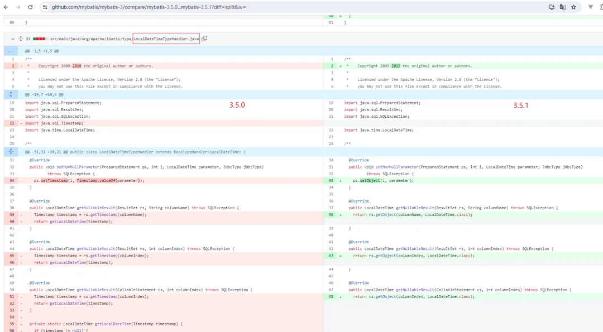Click the bookmark star in the address bar
Screen dimensions: 603x332
point(573,7)
